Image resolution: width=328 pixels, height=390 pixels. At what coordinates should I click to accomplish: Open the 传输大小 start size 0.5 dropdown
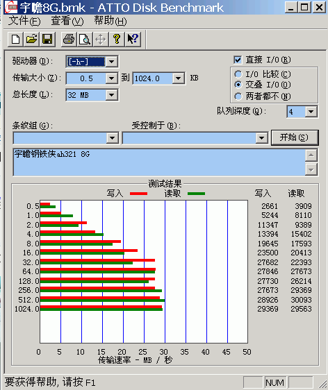coord(111,78)
